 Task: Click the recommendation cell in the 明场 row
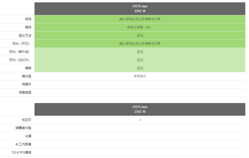coord(140,19)
